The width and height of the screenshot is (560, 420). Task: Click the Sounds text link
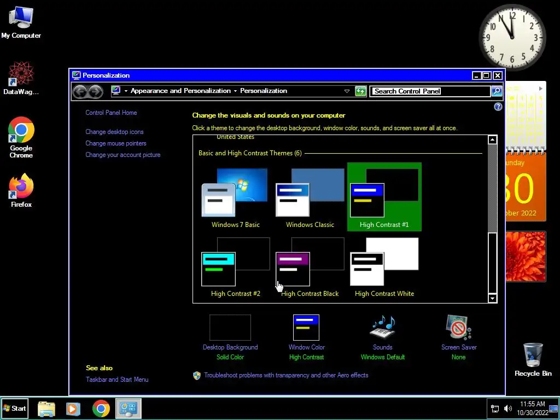point(382,347)
